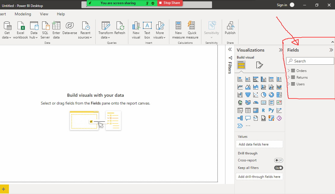Insert a New visual

point(136,30)
